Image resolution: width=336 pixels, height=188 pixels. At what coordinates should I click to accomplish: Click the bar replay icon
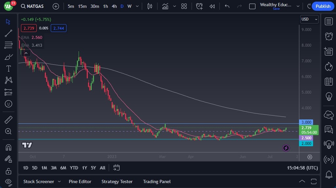pos(212,6)
